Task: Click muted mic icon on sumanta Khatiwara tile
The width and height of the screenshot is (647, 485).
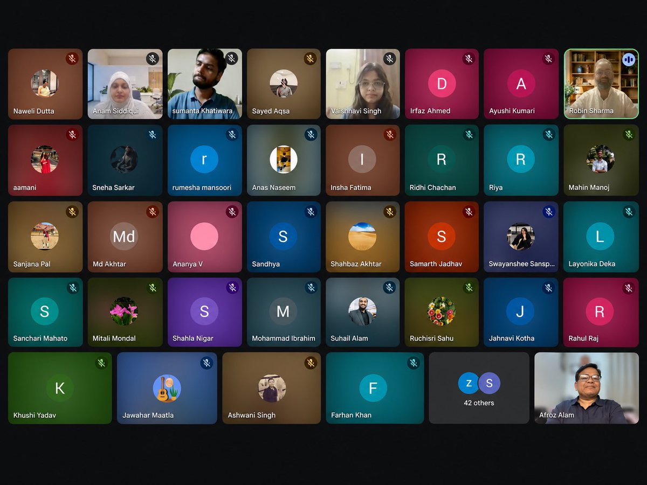Action: 232,58
